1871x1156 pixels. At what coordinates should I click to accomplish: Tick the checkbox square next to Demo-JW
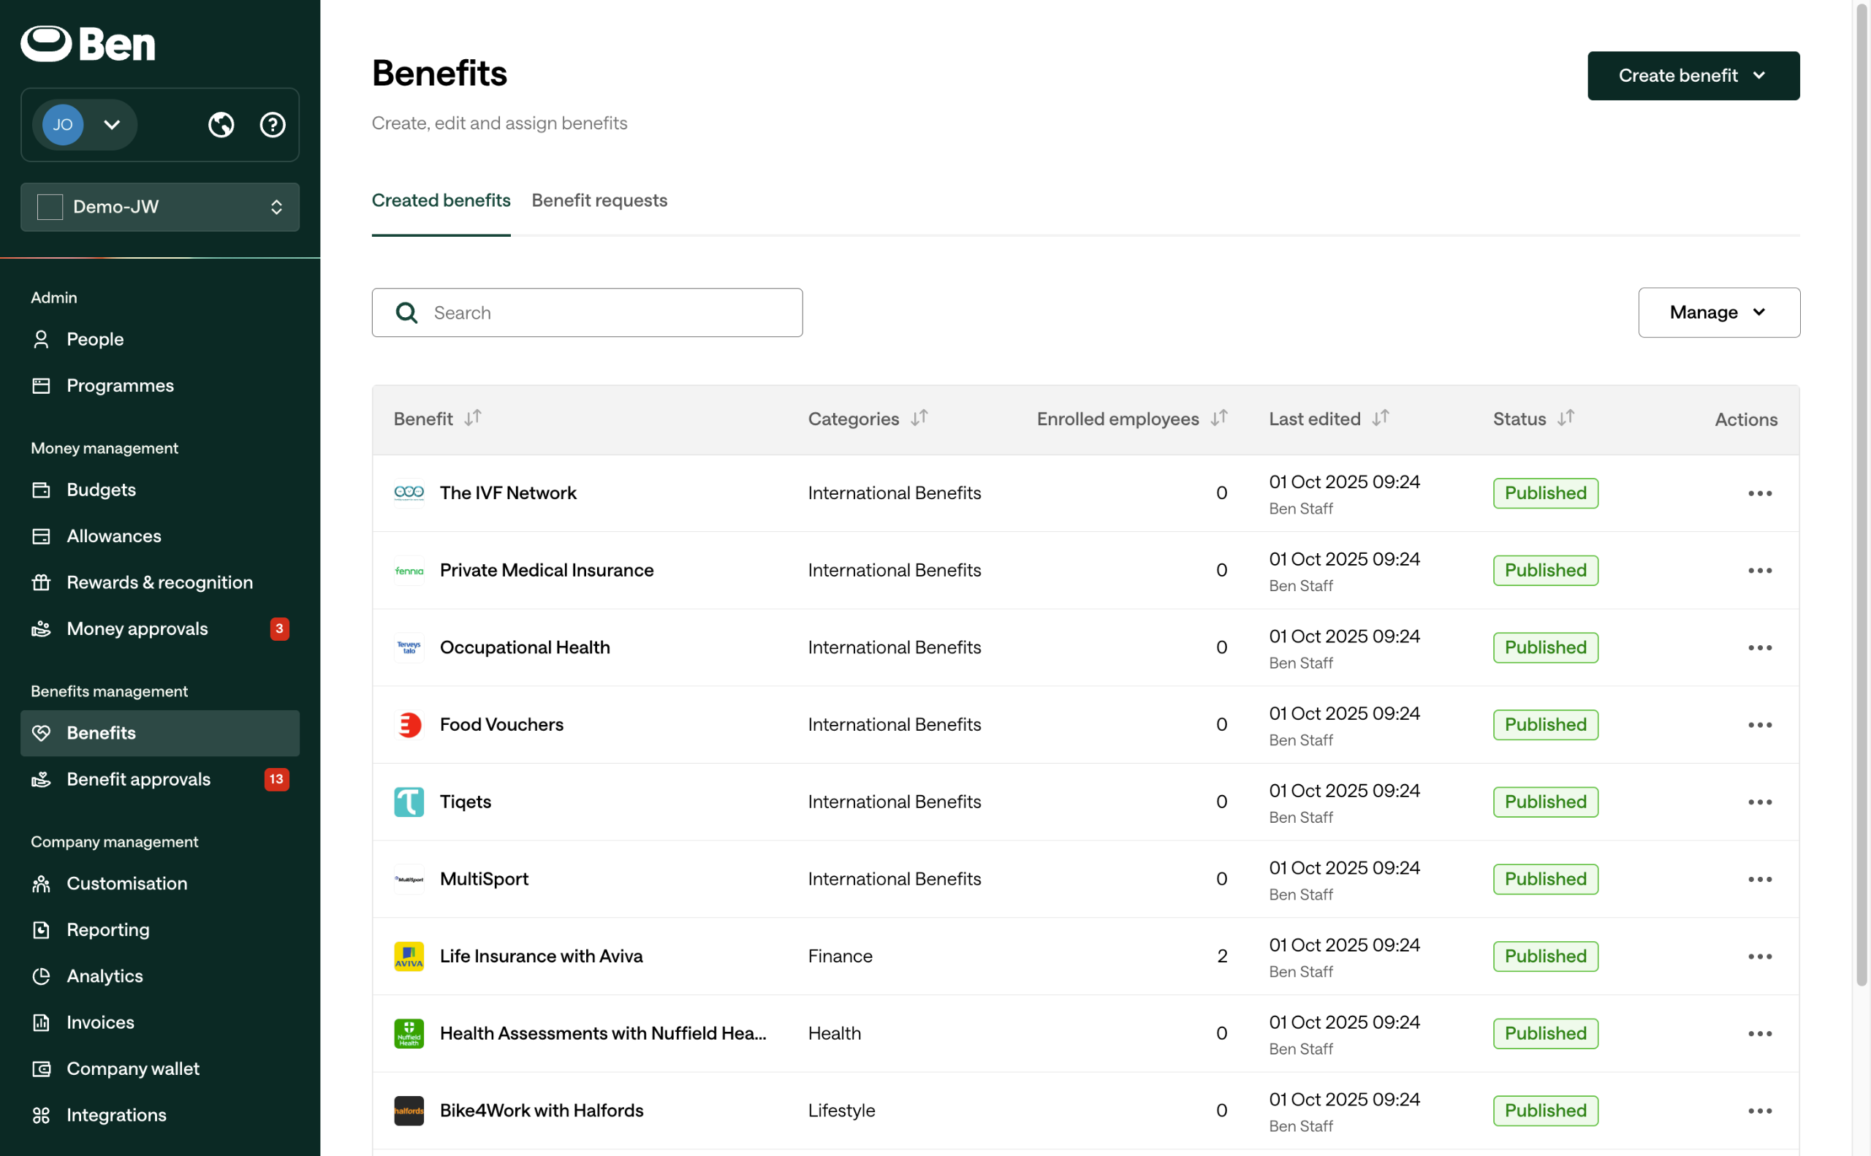pyautogui.click(x=50, y=208)
